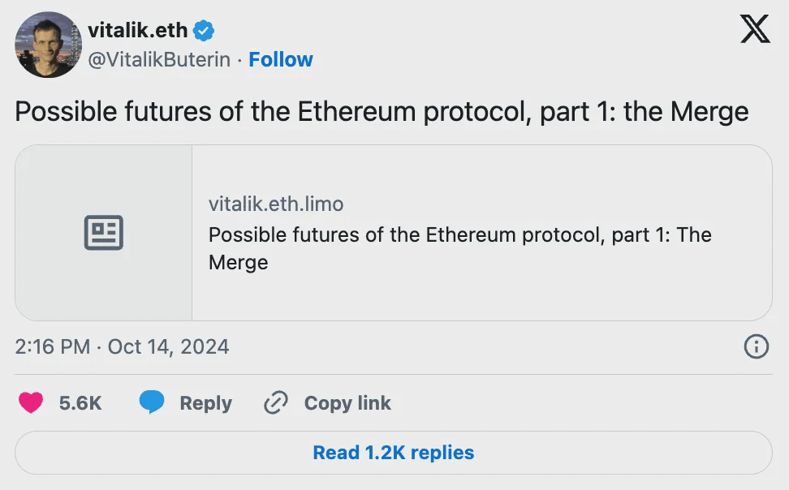Select the Copy link text
This screenshot has height=490, width=789.
pos(347,403)
